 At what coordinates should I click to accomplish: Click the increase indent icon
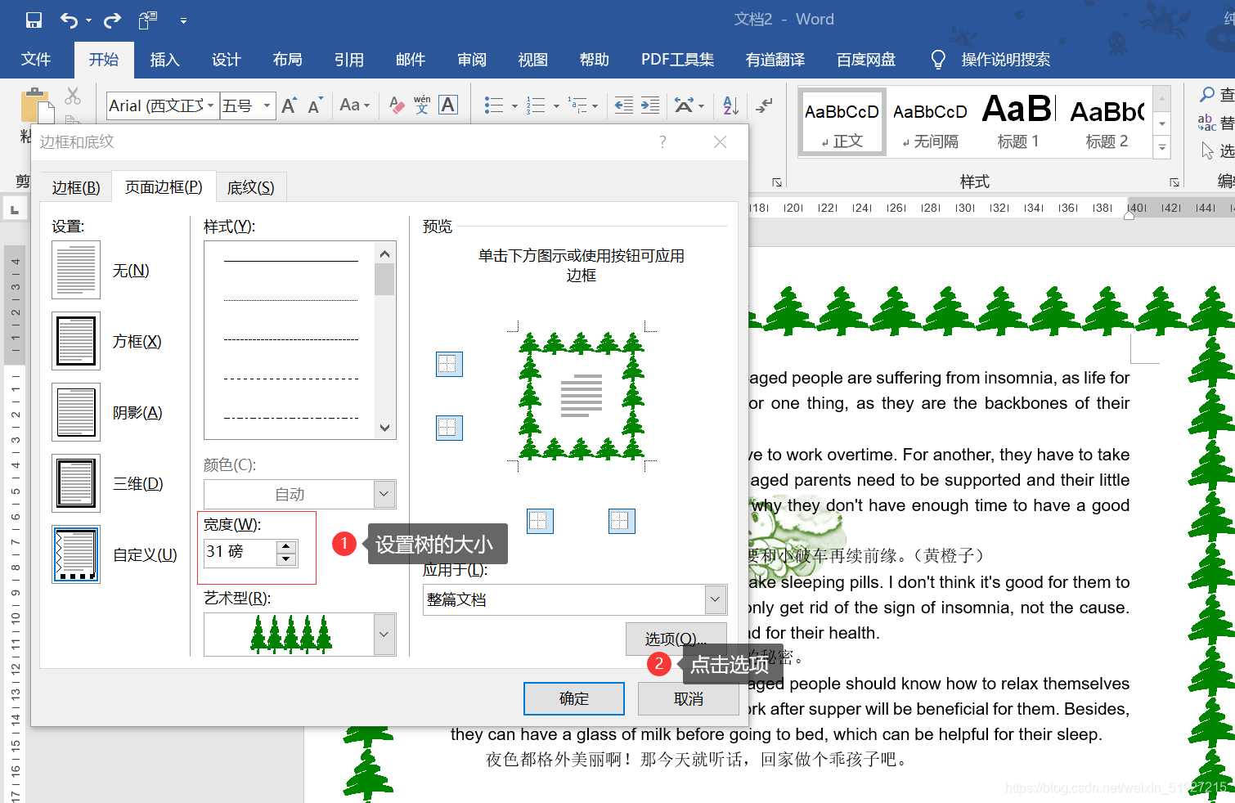click(x=650, y=105)
